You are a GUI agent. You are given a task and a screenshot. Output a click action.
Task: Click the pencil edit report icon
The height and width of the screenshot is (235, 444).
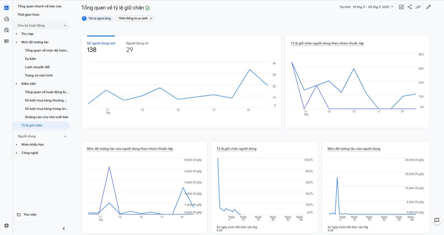tap(428, 7)
